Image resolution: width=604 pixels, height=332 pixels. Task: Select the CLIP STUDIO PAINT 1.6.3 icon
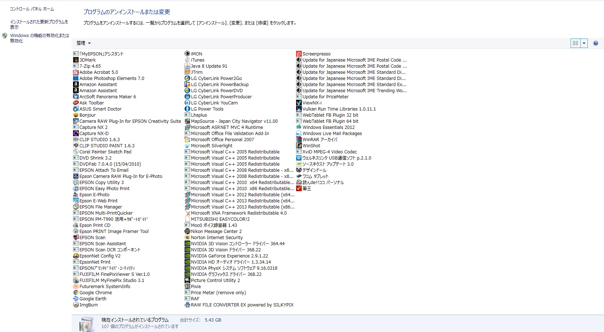pyautogui.click(x=76, y=146)
